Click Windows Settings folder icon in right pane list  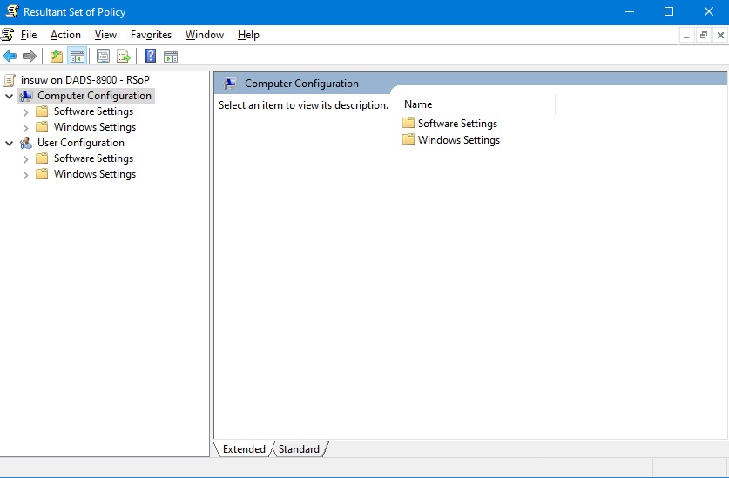tap(408, 139)
